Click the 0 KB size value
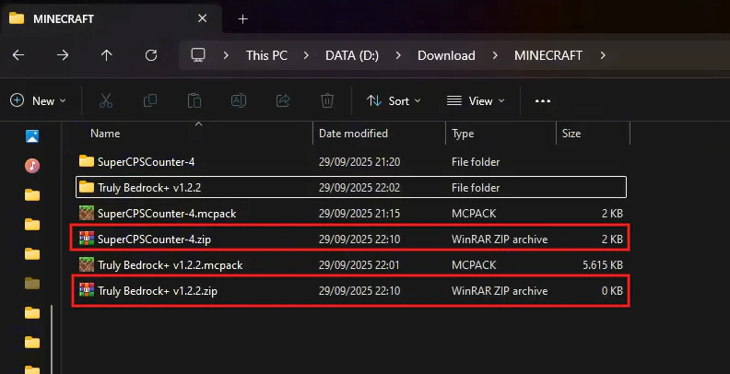Image resolution: width=730 pixels, height=374 pixels. pos(612,291)
